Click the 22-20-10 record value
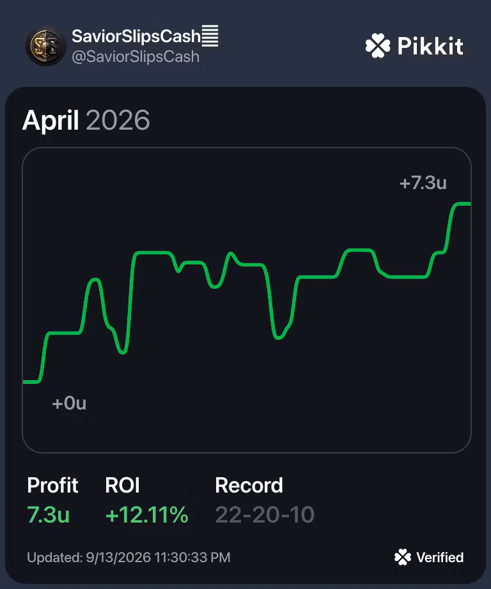The height and width of the screenshot is (589, 491). pyautogui.click(x=265, y=514)
